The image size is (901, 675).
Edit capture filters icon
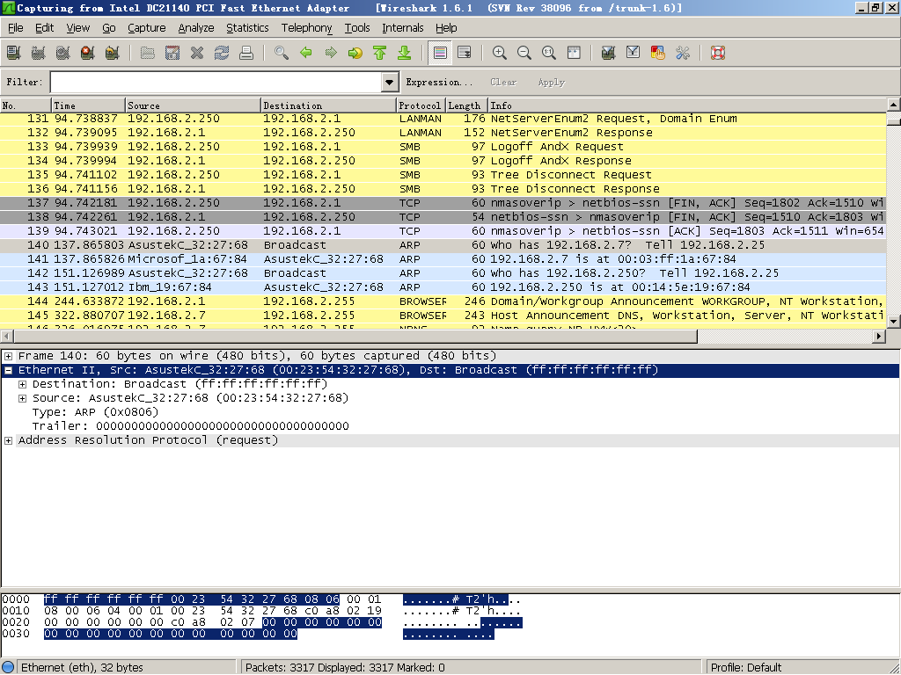[609, 53]
